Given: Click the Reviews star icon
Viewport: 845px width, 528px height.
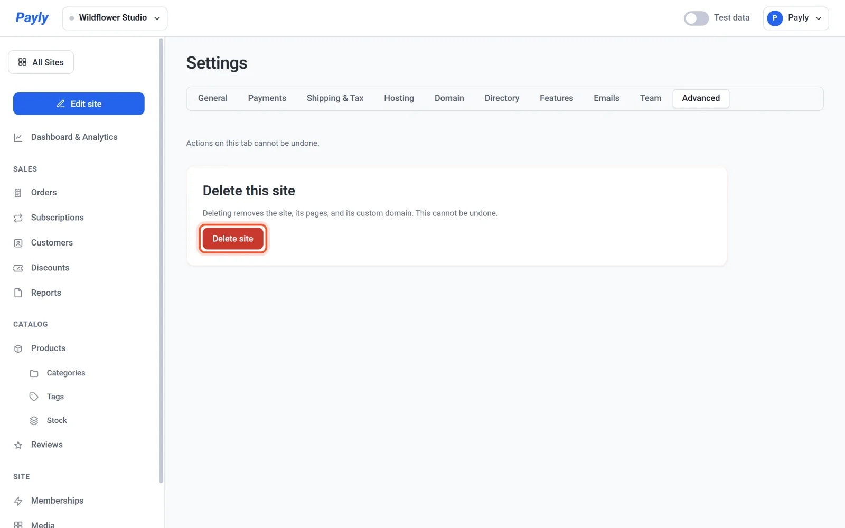Looking at the screenshot, I should [x=18, y=445].
